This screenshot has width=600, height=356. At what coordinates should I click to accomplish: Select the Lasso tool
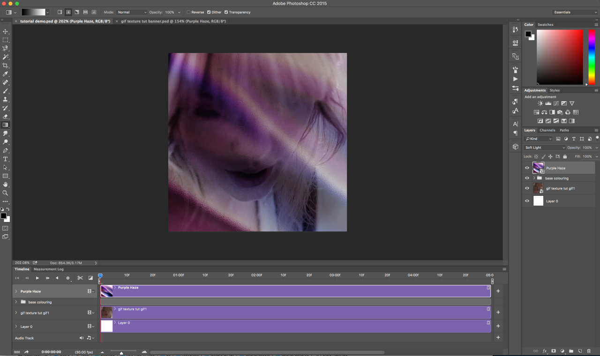[6, 48]
